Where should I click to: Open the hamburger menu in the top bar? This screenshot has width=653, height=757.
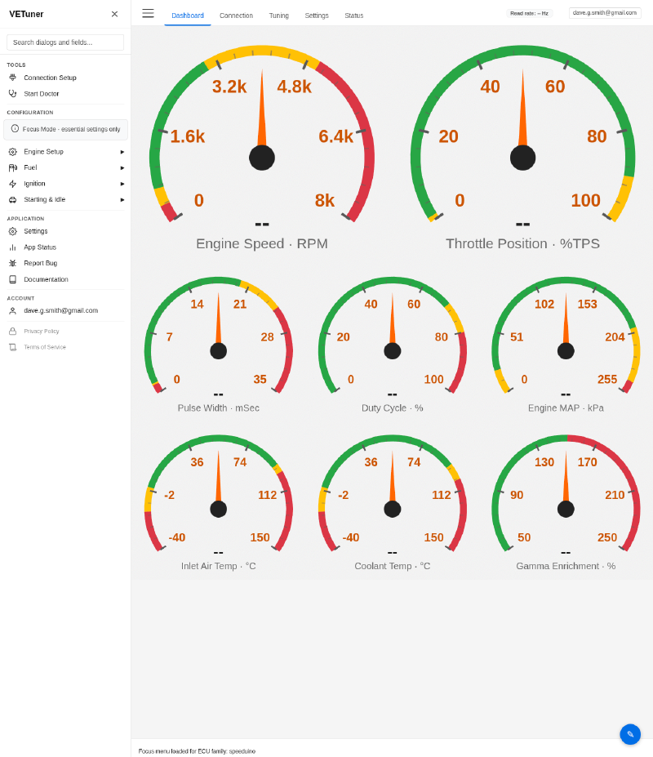click(x=148, y=13)
